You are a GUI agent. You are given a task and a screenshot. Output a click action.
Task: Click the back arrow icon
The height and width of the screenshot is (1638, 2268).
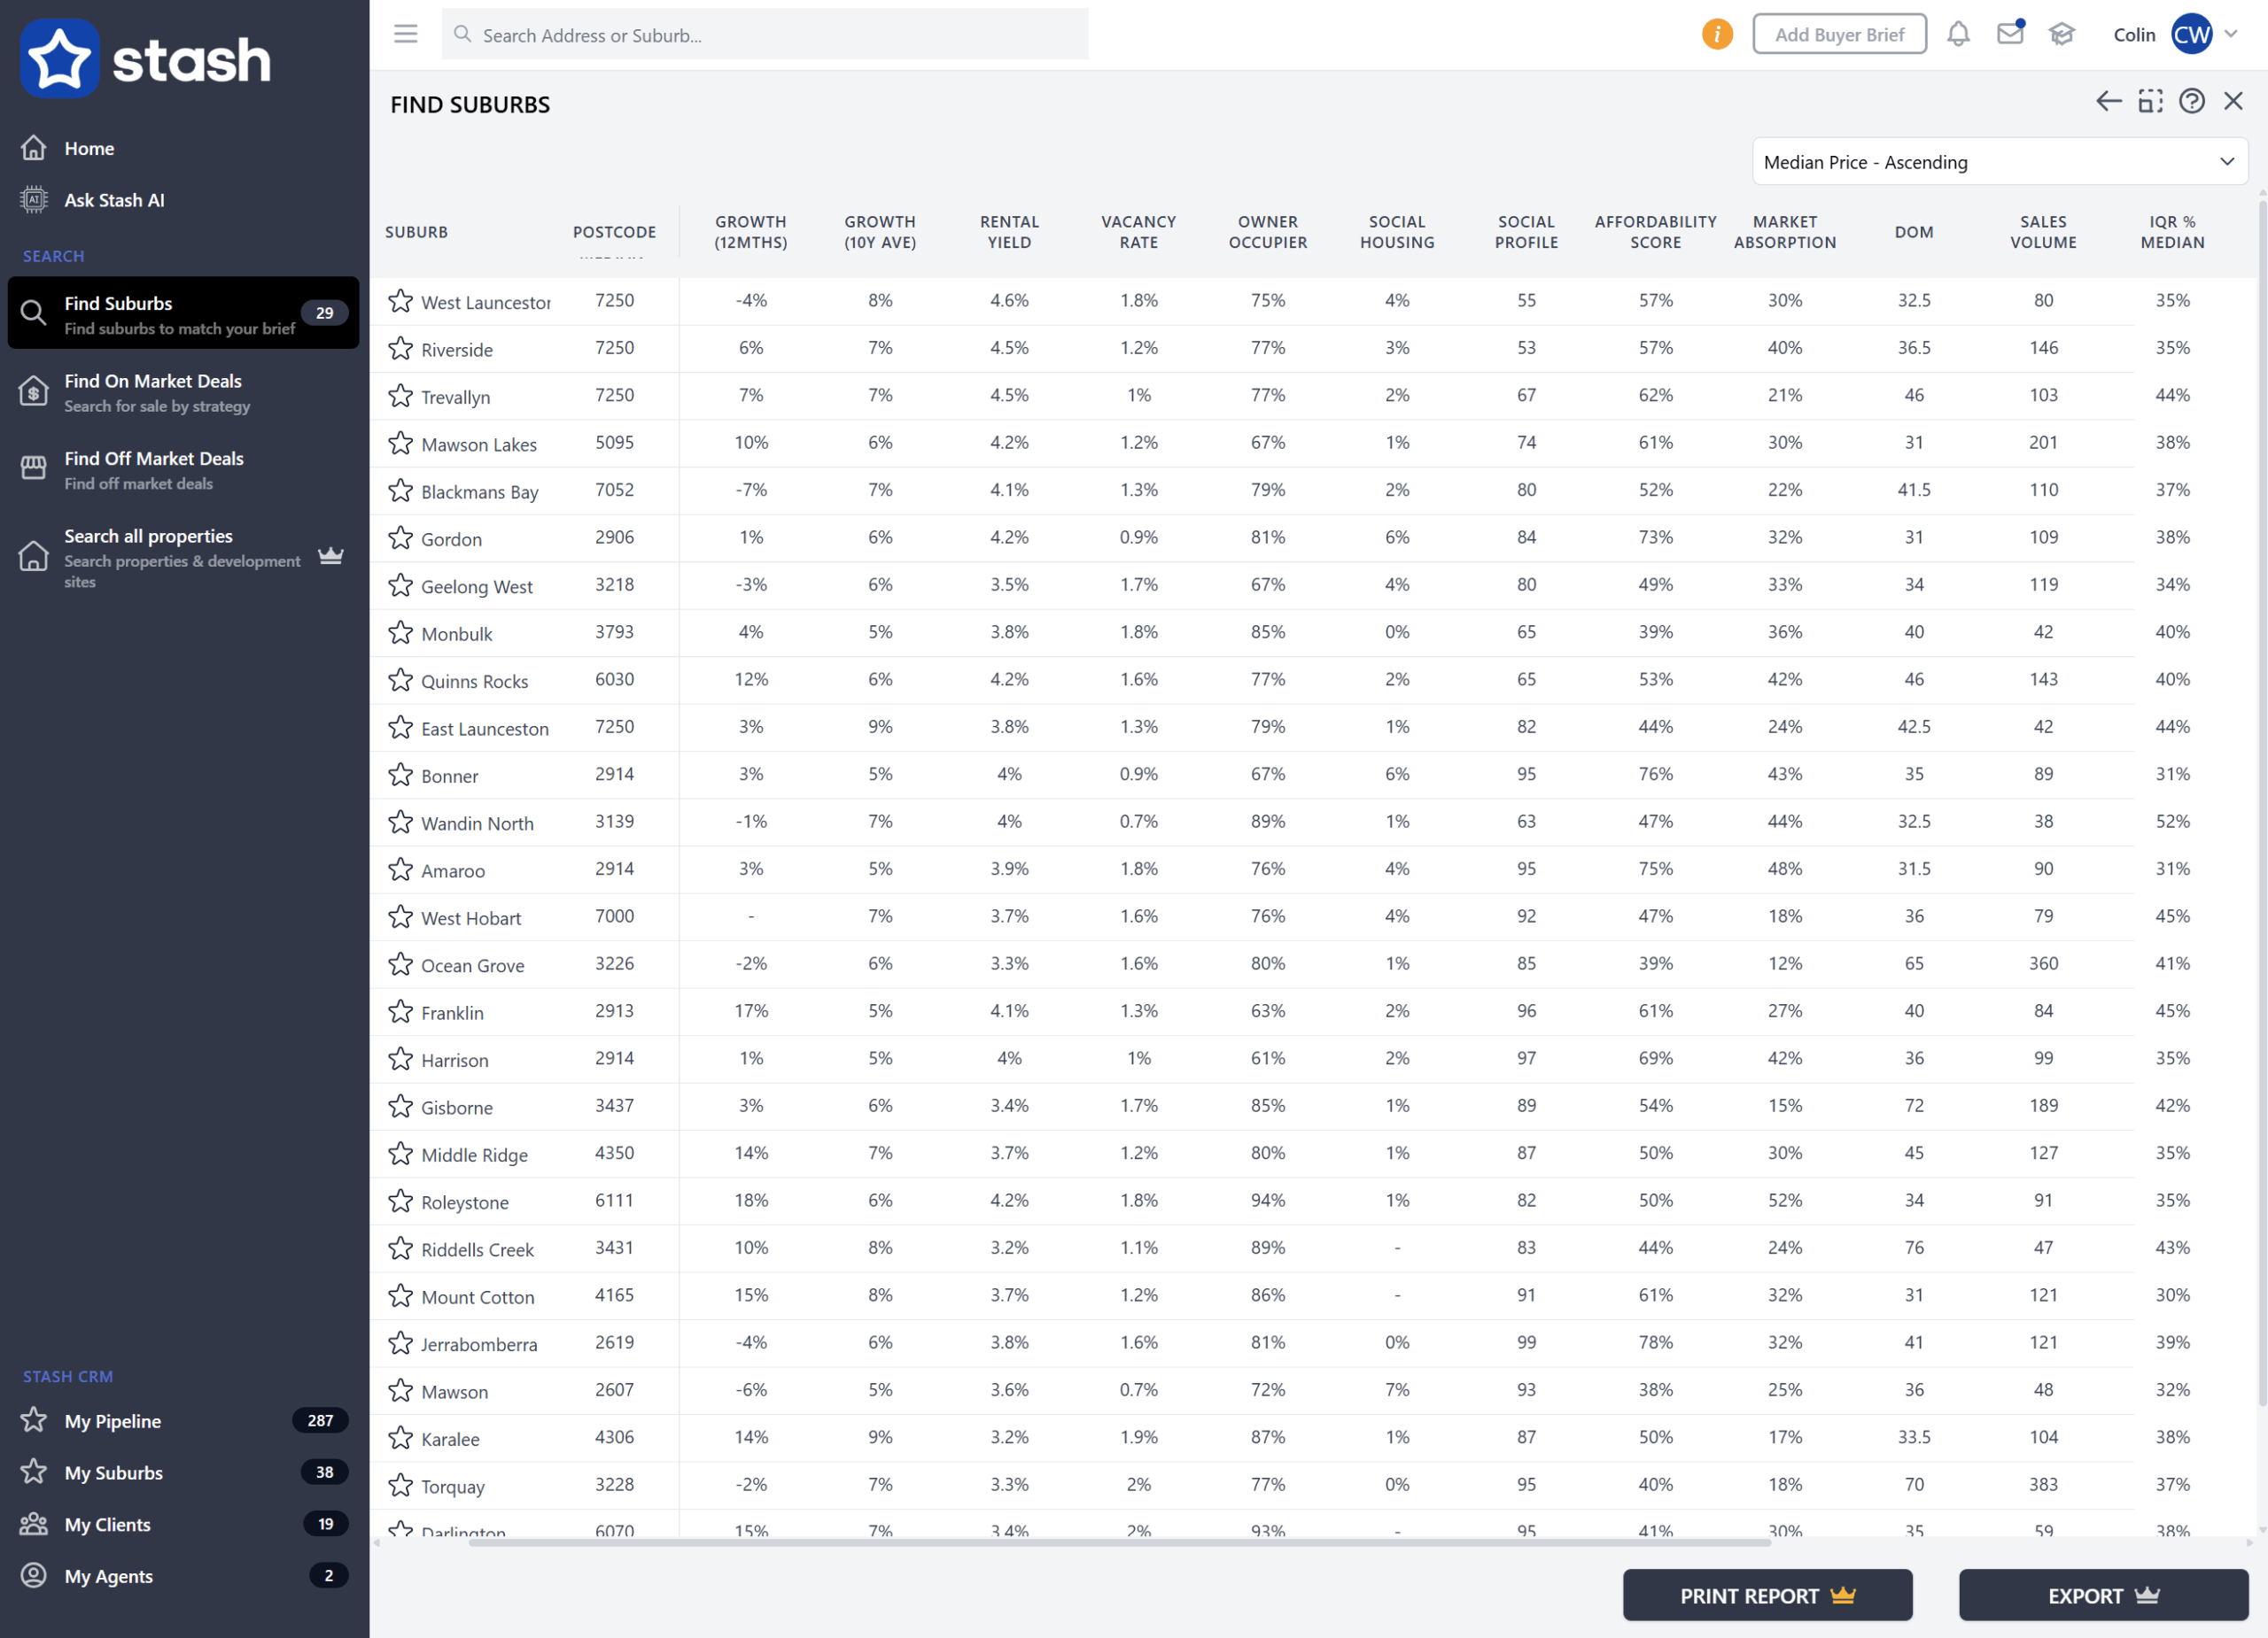pos(2108,101)
